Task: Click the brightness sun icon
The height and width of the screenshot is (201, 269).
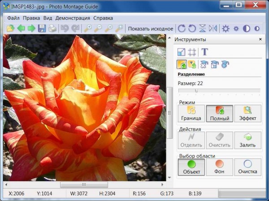Action: click(226, 29)
